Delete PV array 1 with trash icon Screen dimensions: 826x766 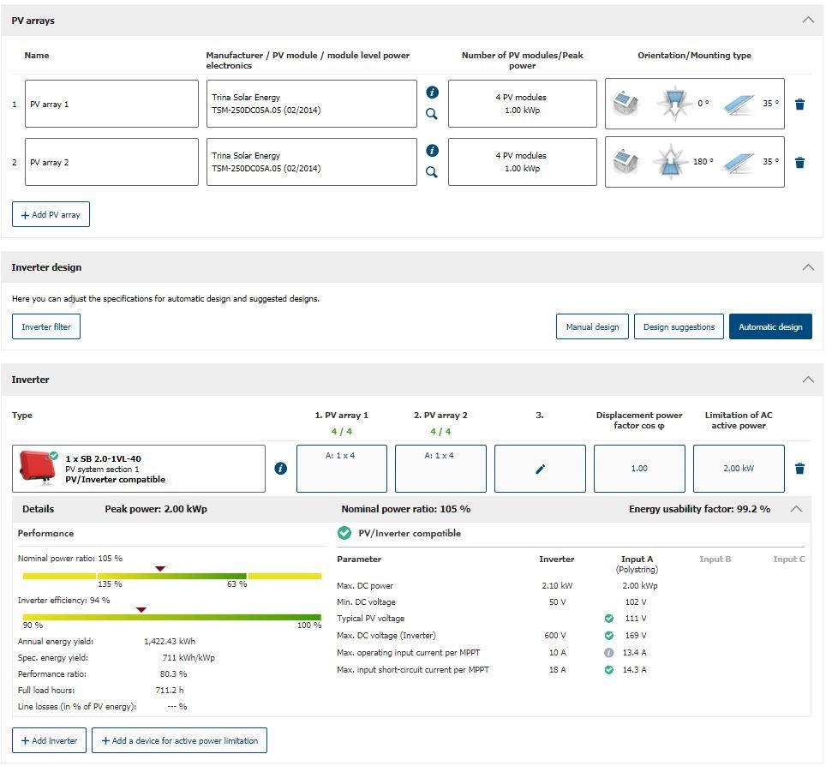coord(799,105)
